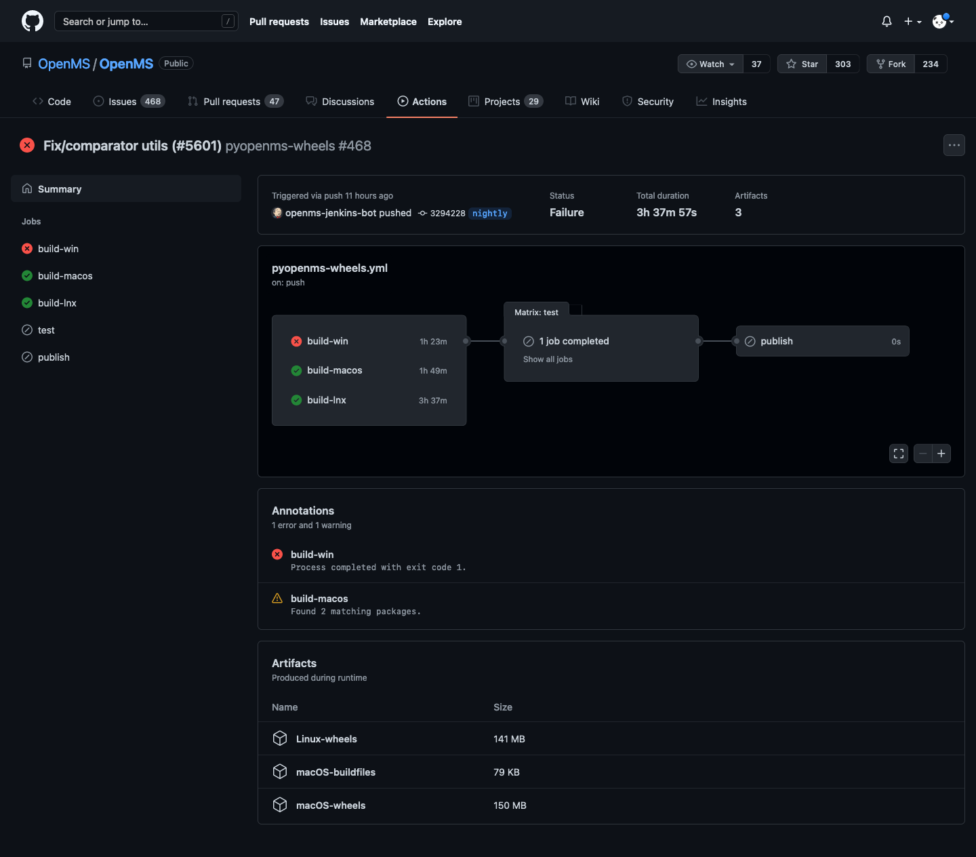Open Pull requests in top navigation
This screenshot has width=976, height=857.
pyautogui.click(x=279, y=22)
